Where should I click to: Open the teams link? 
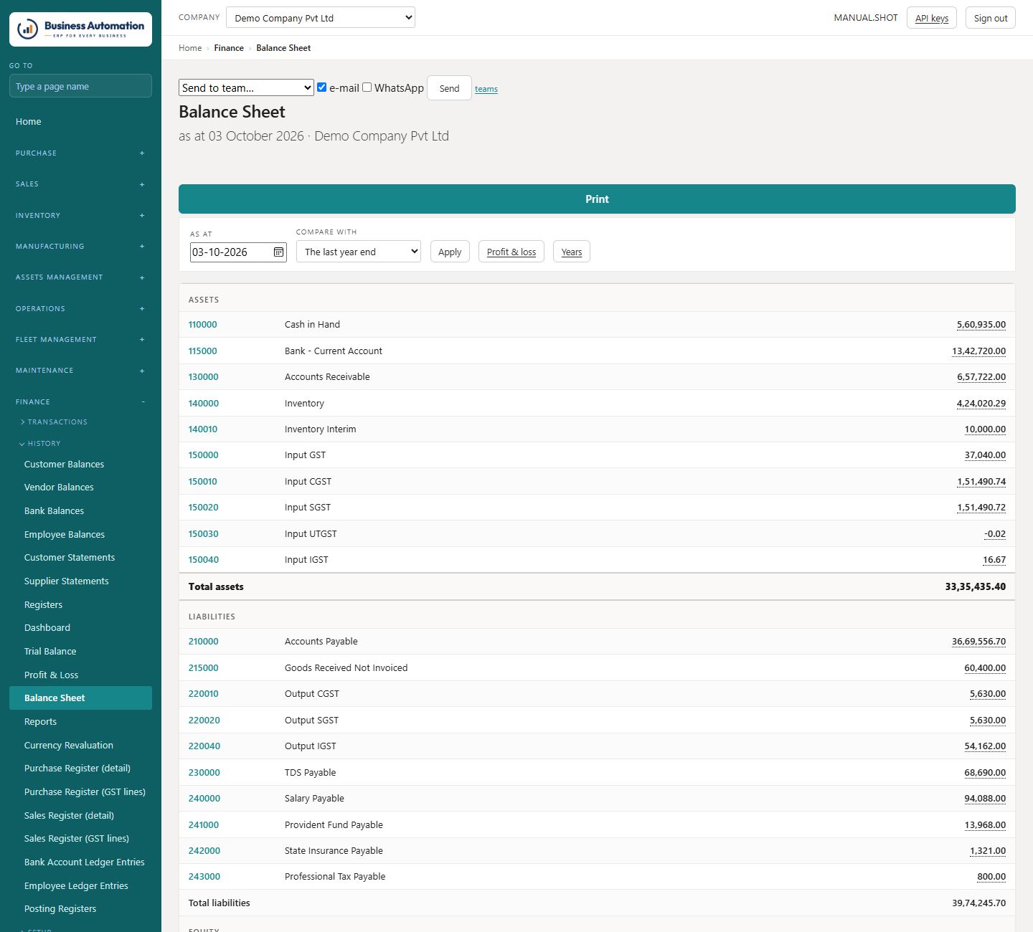pyautogui.click(x=486, y=89)
